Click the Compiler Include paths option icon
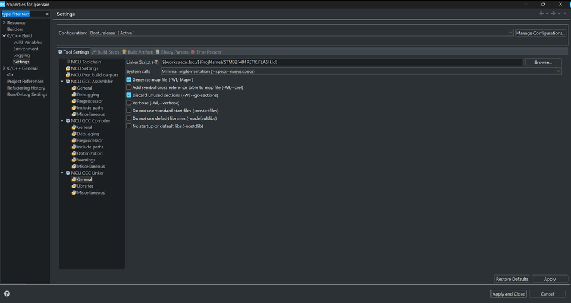The height and width of the screenshot is (303, 571). [x=74, y=147]
